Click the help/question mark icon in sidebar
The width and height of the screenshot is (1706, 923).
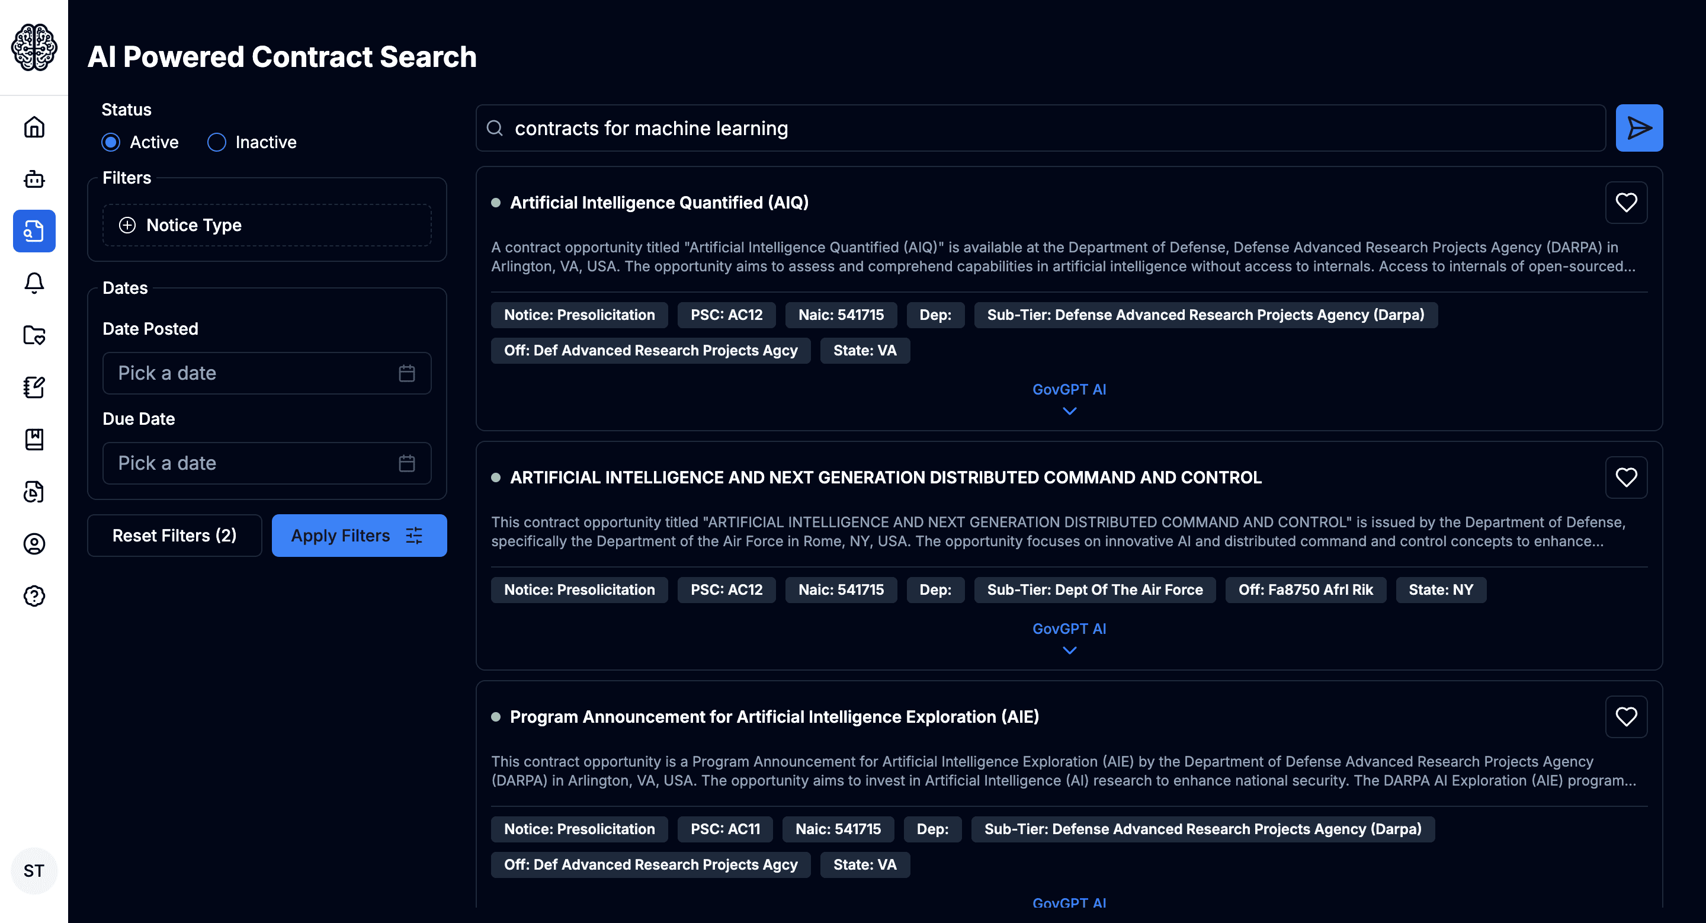coord(34,595)
